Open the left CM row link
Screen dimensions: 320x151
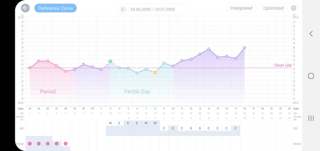tap(21, 128)
